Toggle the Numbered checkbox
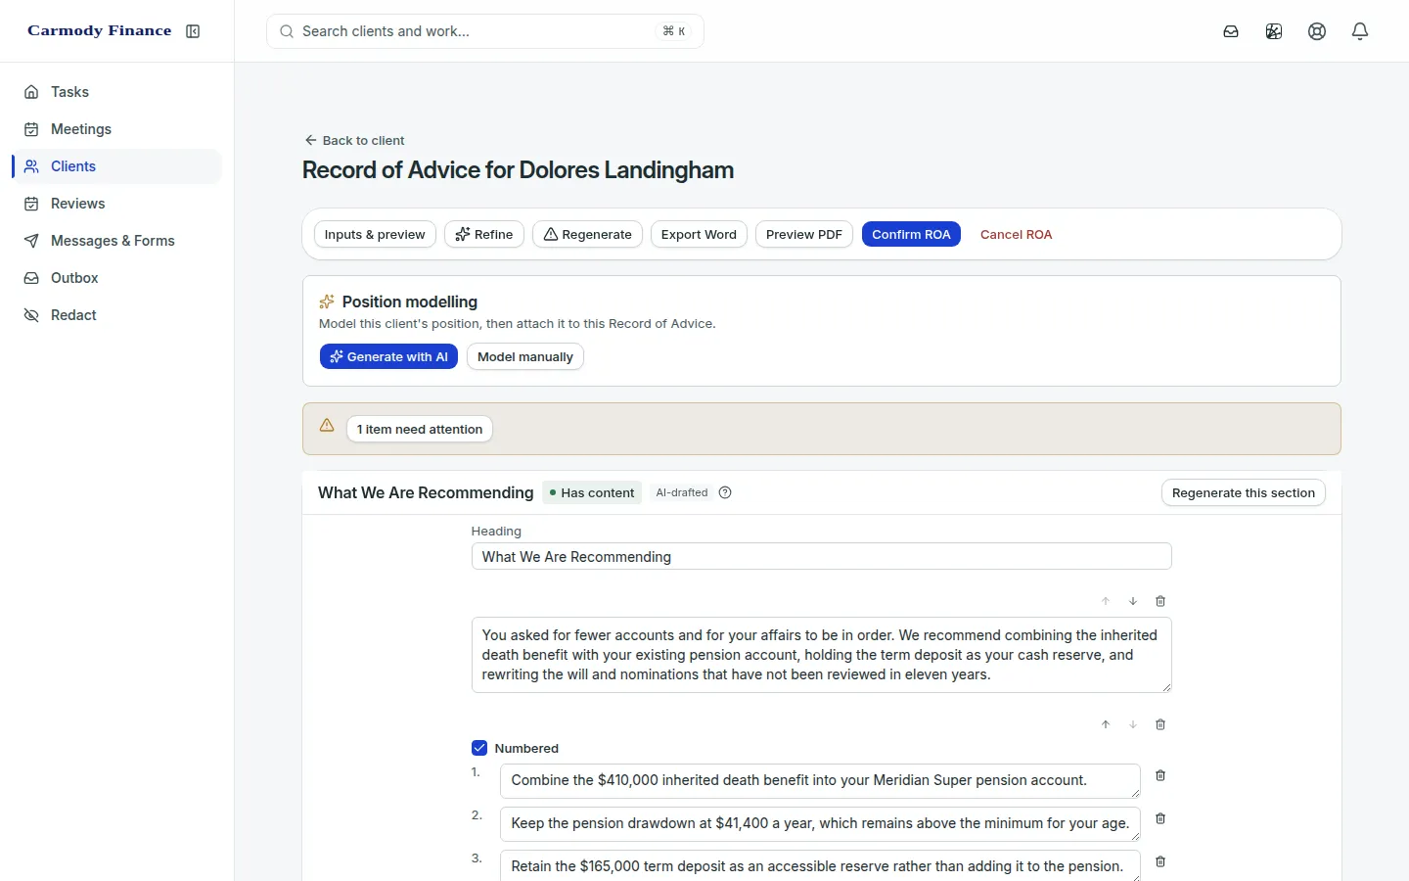 pyautogui.click(x=479, y=748)
